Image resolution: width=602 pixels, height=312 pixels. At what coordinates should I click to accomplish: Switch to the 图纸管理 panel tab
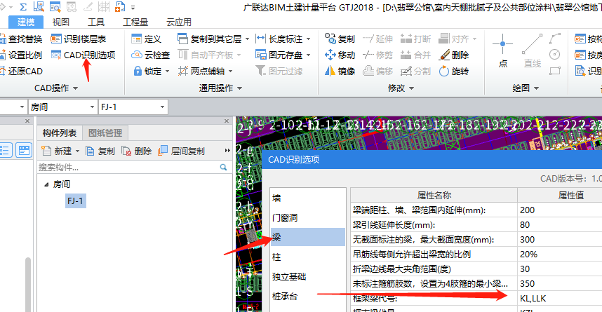(105, 133)
